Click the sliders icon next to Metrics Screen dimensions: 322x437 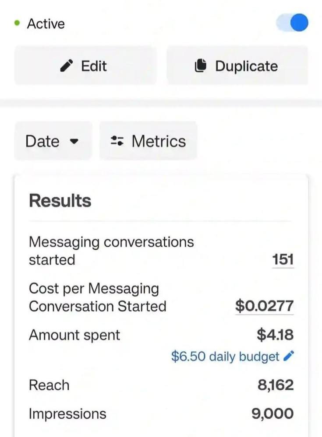coord(117,141)
